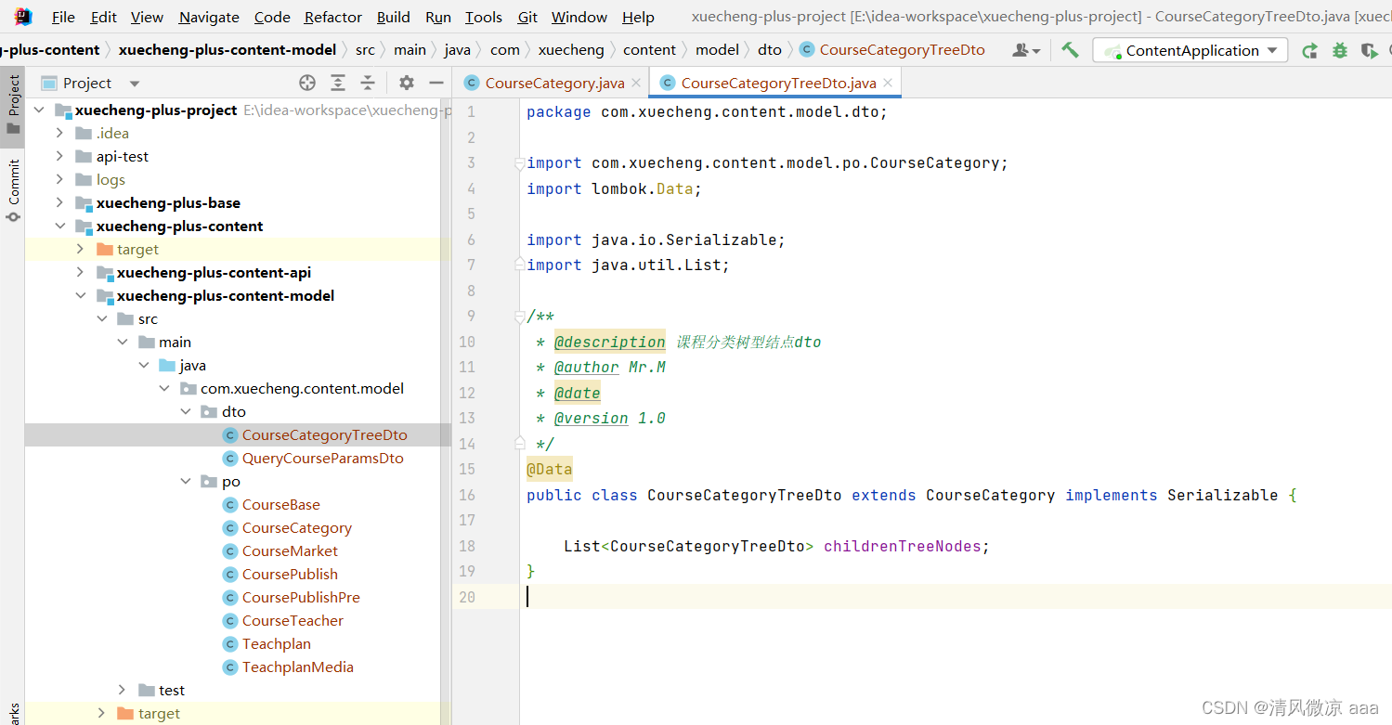Expand the xuecheng-plus-content-api module
The height and width of the screenshot is (725, 1392).
pyautogui.click(x=80, y=273)
